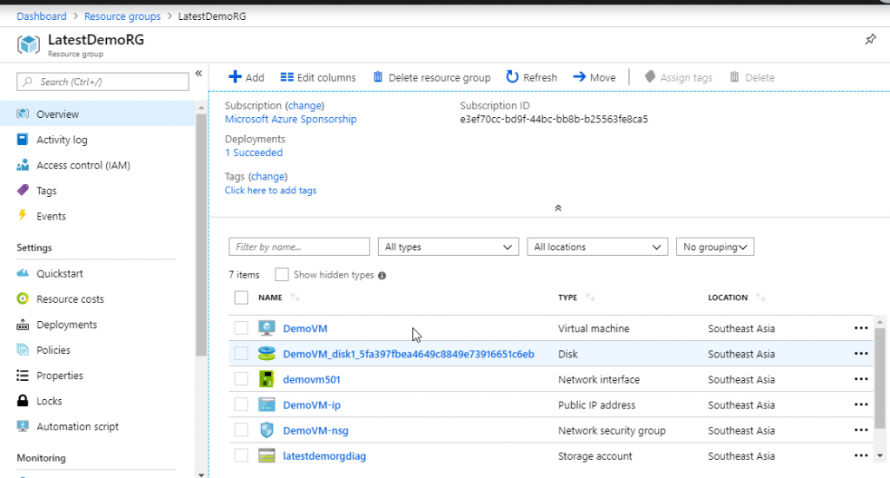This screenshot has width=890, height=478.
Task: Click change link next to Tags
Action: click(268, 176)
